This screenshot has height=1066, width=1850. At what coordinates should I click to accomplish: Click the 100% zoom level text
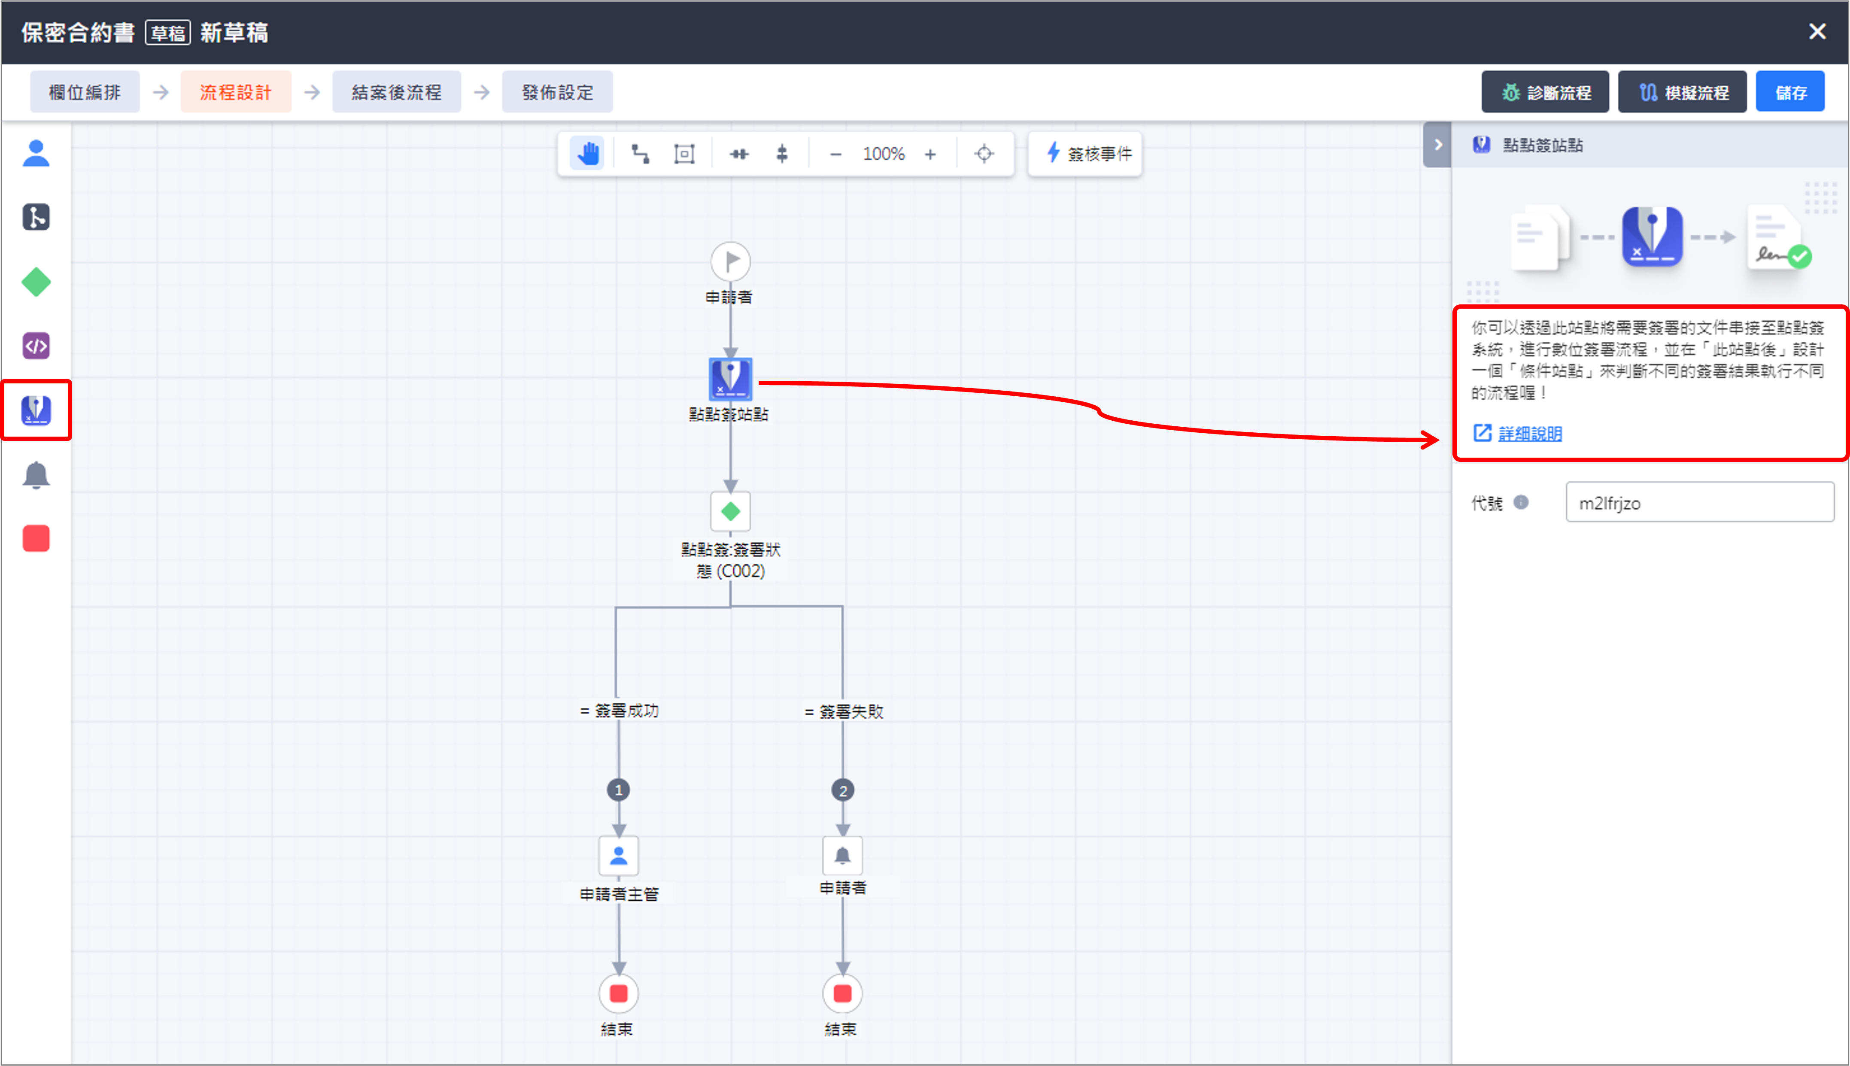pos(883,155)
